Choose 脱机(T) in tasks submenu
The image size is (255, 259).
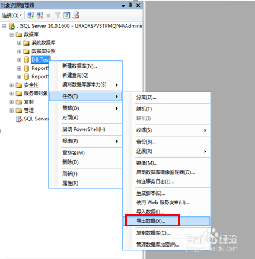click(x=167, y=109)
